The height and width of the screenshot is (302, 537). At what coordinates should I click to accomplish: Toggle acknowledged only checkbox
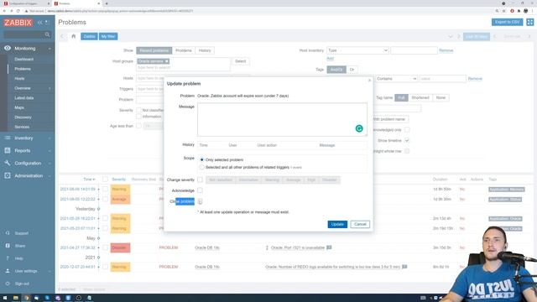point(407,130)
